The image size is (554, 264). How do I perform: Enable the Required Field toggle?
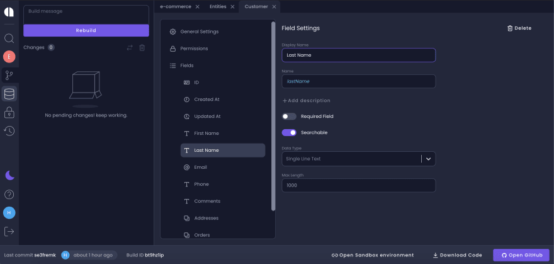coord(289,117)
